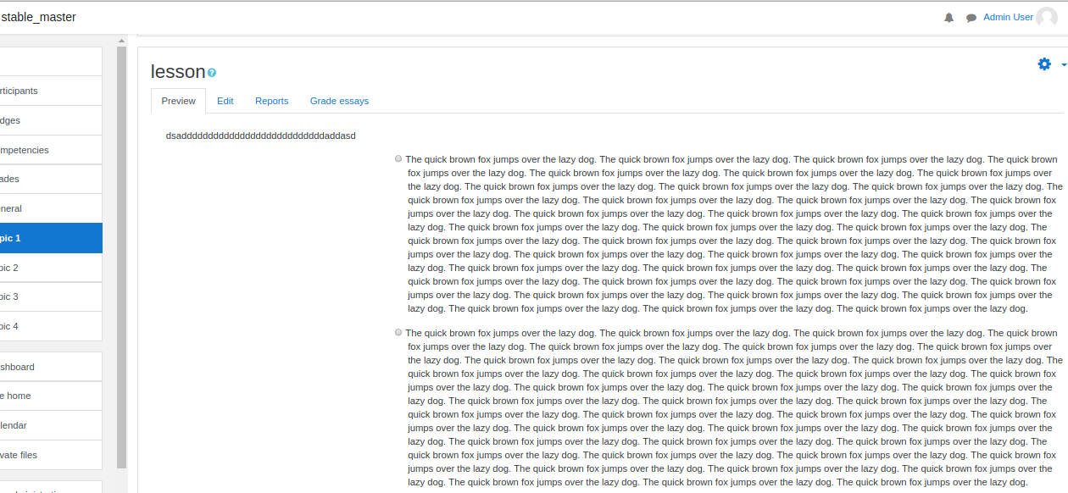Open Calendar in the side navigation
Screen dimensions: 1068x493
pyautogui.click(x=51, y=425)
